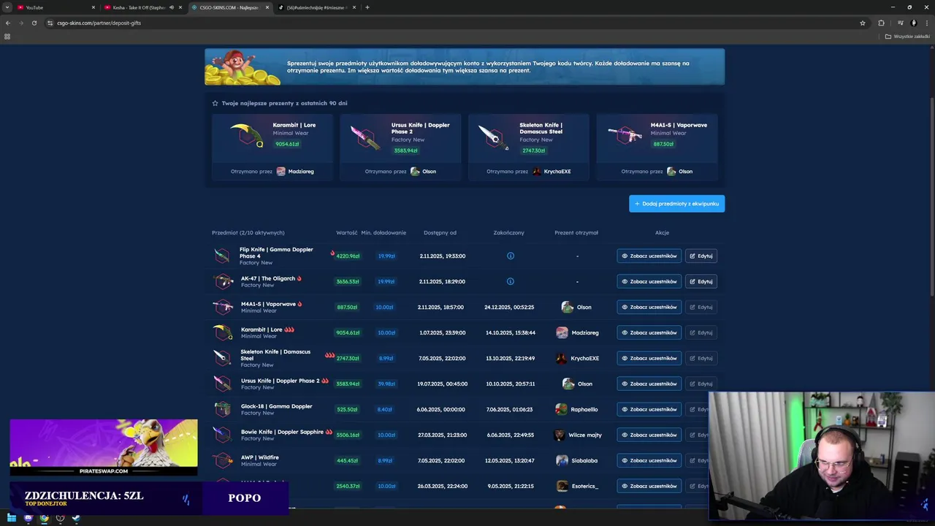Click the Madziareg recipient in Karambit card
This screenshot has height=526, width=935.
tap(295, 172)
